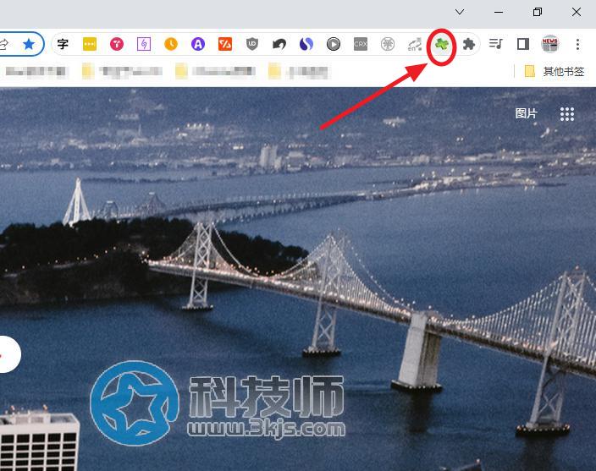Open the Extensions puzzle piece menu
This screenshot has height=471, width=596.
[469, 44]
